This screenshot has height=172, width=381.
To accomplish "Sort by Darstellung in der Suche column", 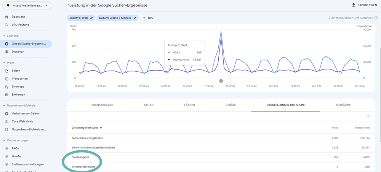I will 87,128.
